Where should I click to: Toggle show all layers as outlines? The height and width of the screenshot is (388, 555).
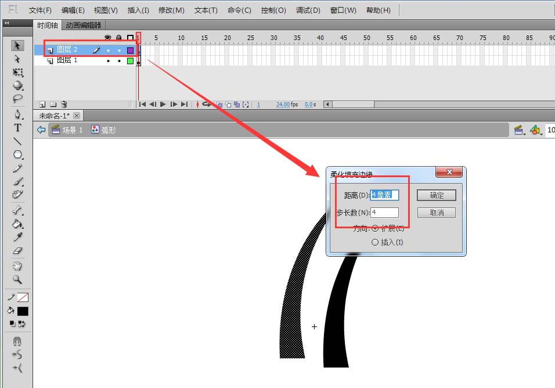[130, 38]
